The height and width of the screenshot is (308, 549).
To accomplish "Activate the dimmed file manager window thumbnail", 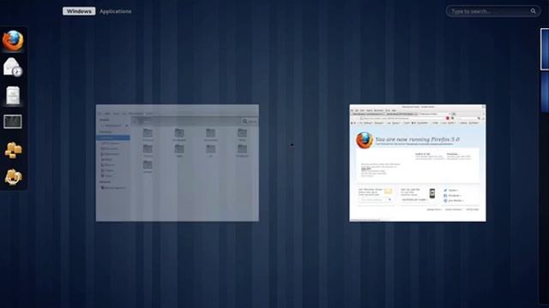I will tap(178, 163).
